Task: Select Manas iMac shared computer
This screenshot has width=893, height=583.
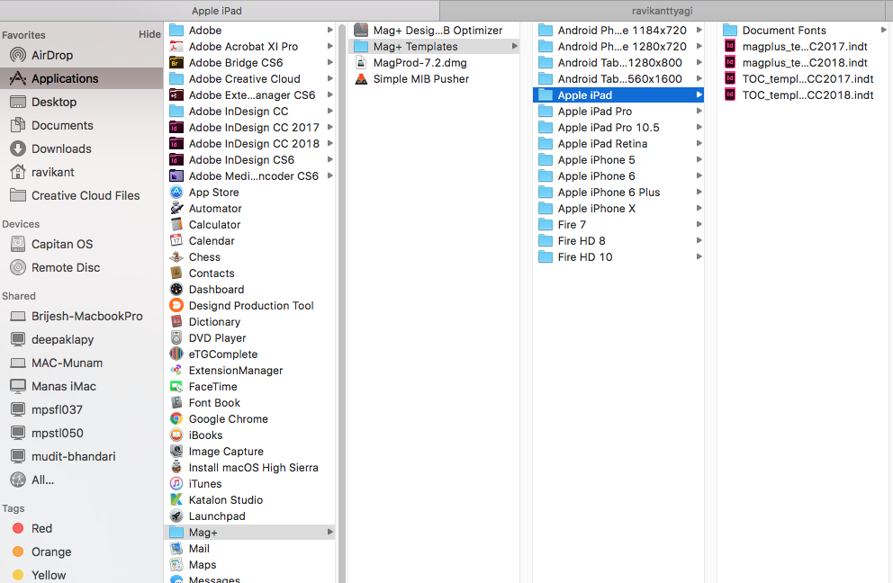Action: [x=81, y=386]
